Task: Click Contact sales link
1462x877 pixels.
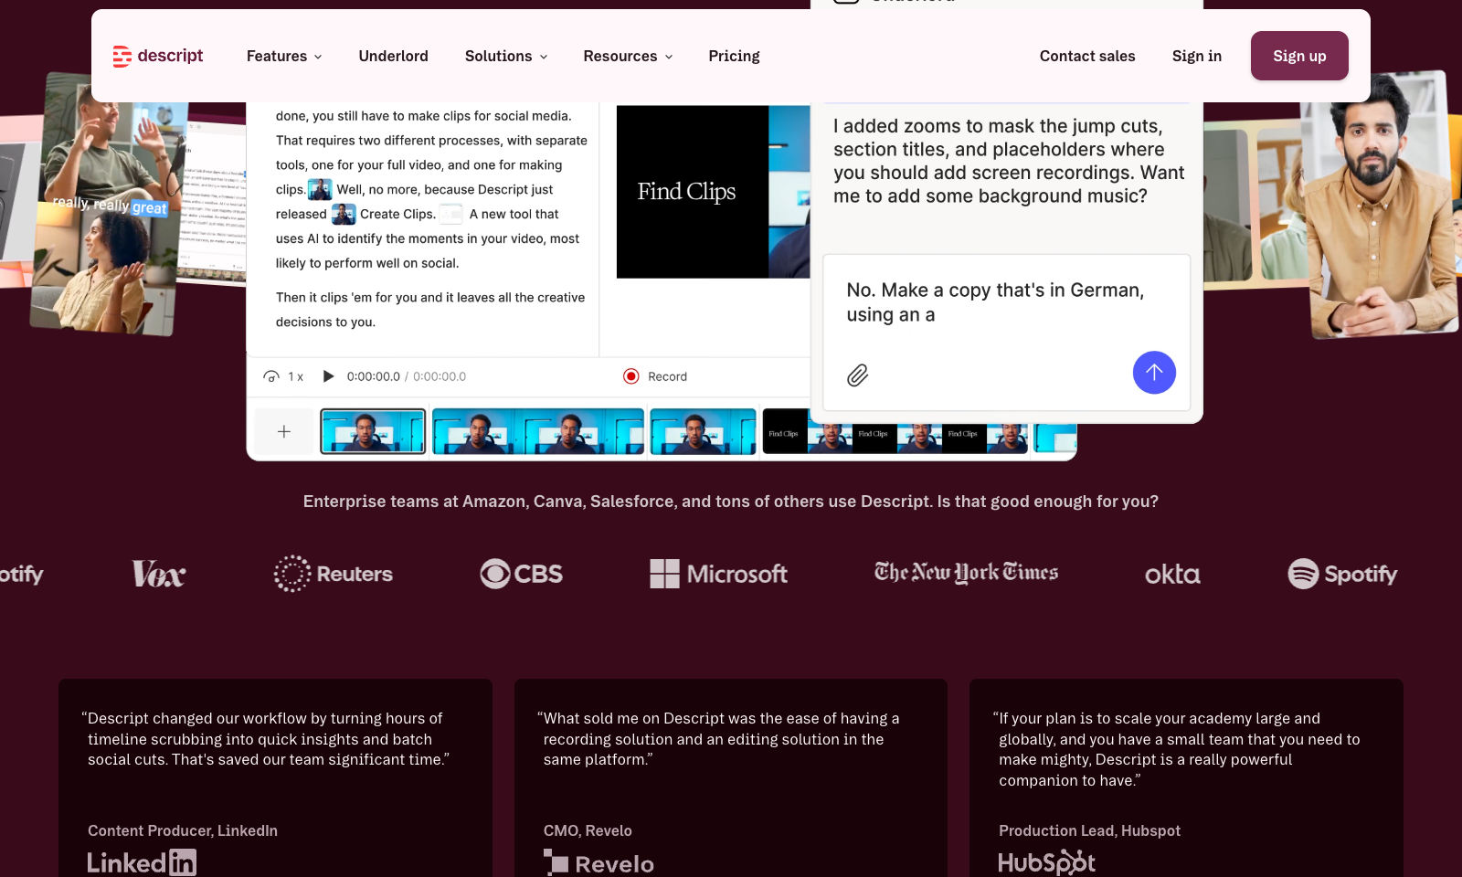Action: click(x=1087, y=56)
